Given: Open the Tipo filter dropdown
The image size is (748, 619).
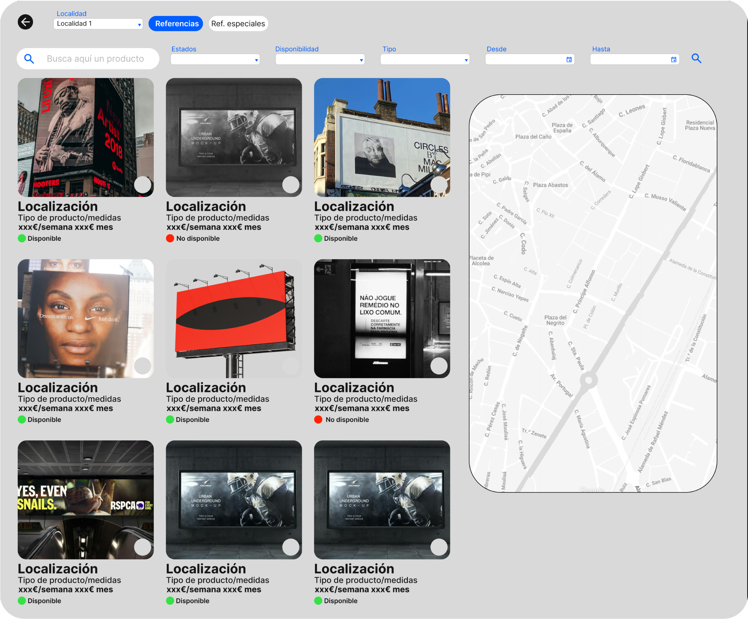Looking at the screenshot, I should point(425,60).
